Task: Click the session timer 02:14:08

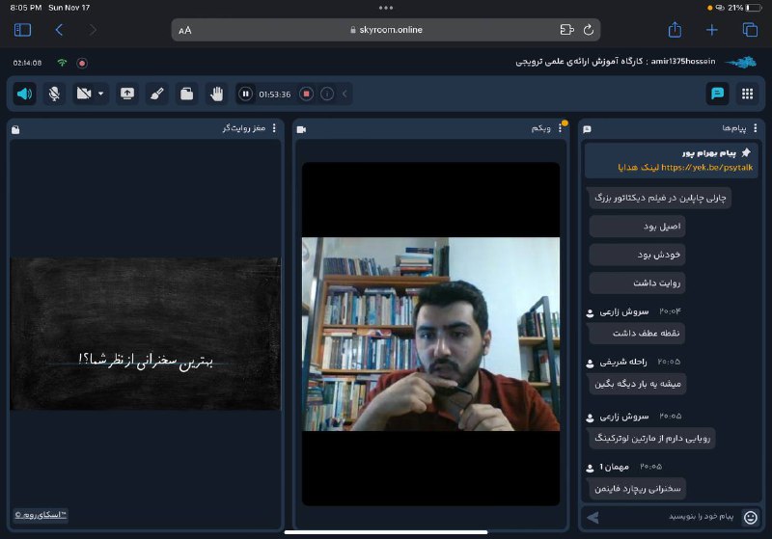Action: (x=28, y=63)
